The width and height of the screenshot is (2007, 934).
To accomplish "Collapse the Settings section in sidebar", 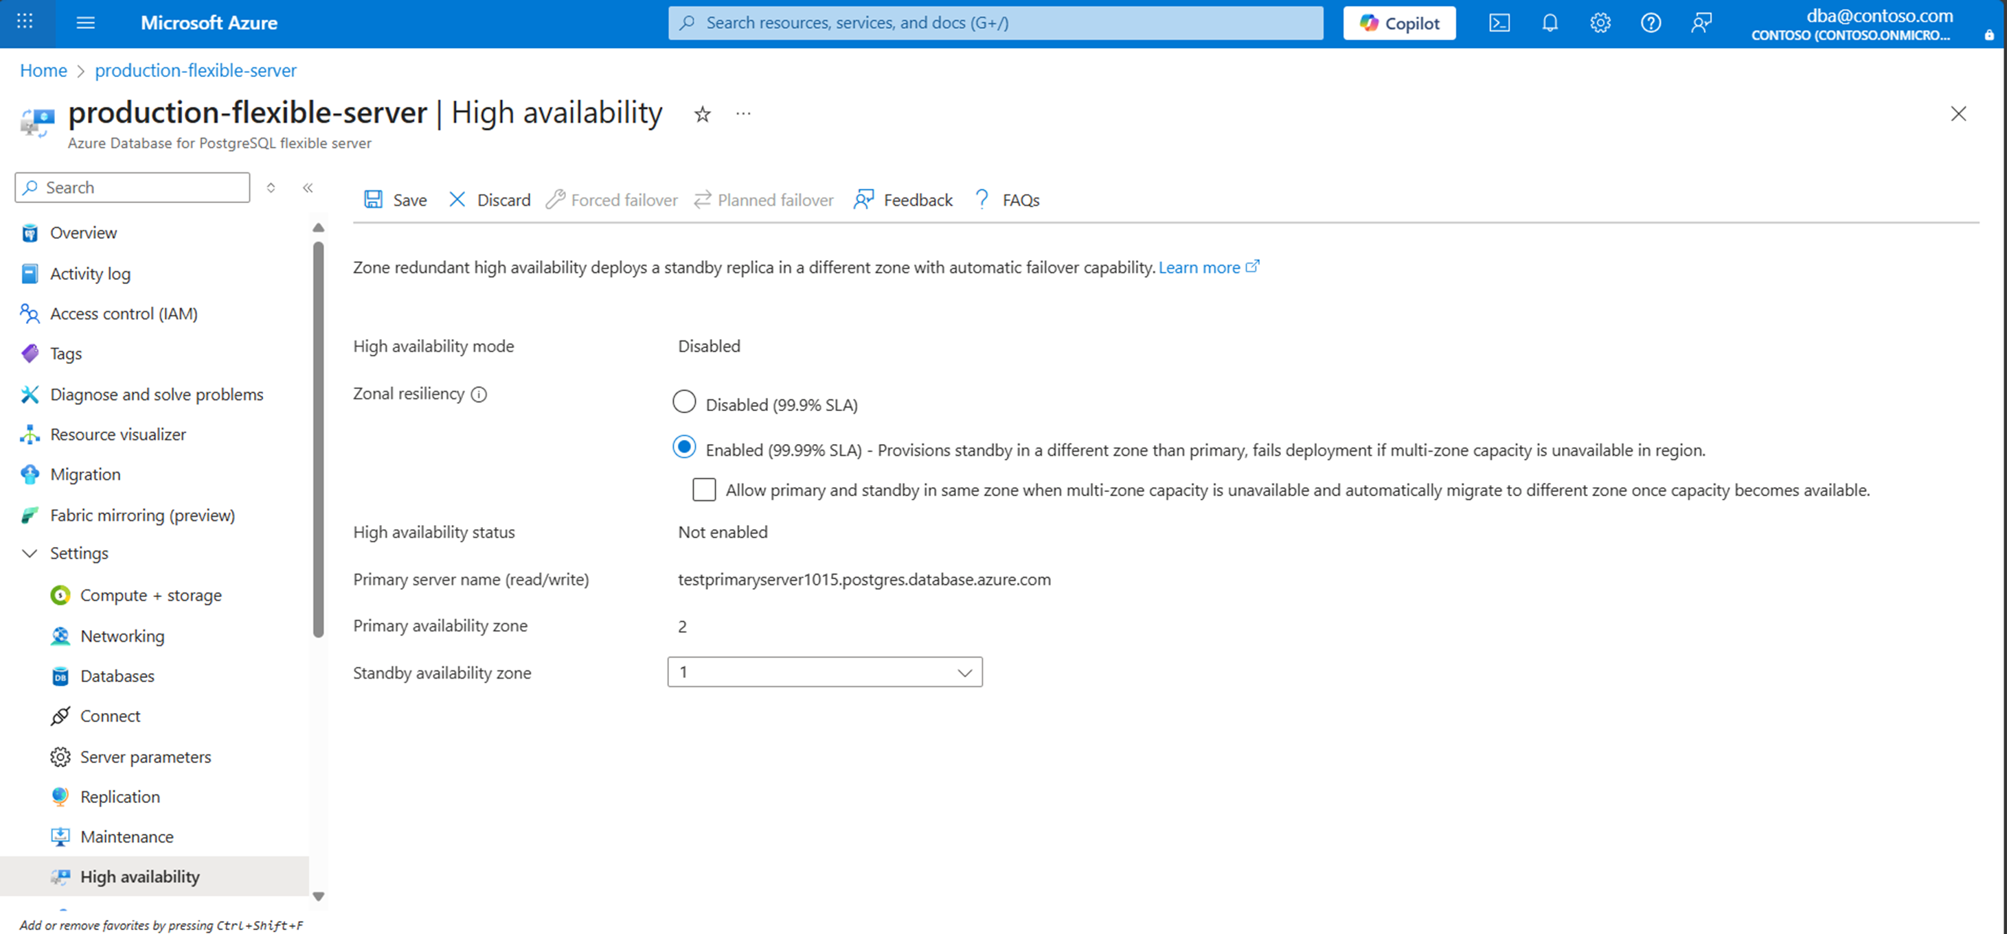I will (x=30, y=553).
